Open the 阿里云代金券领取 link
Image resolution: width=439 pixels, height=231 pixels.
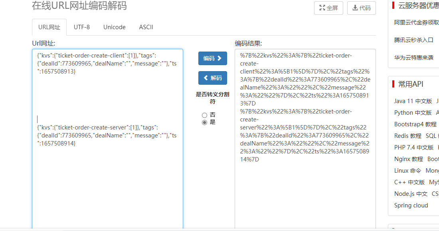click(x=416, y=23)
